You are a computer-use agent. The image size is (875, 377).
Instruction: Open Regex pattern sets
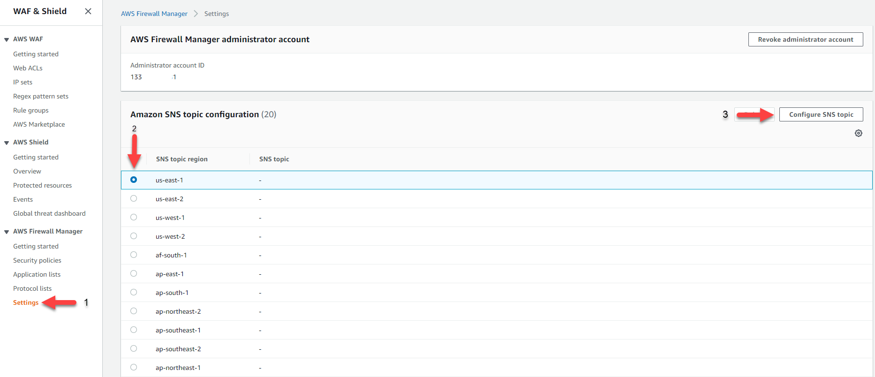(x=41, y=96)
